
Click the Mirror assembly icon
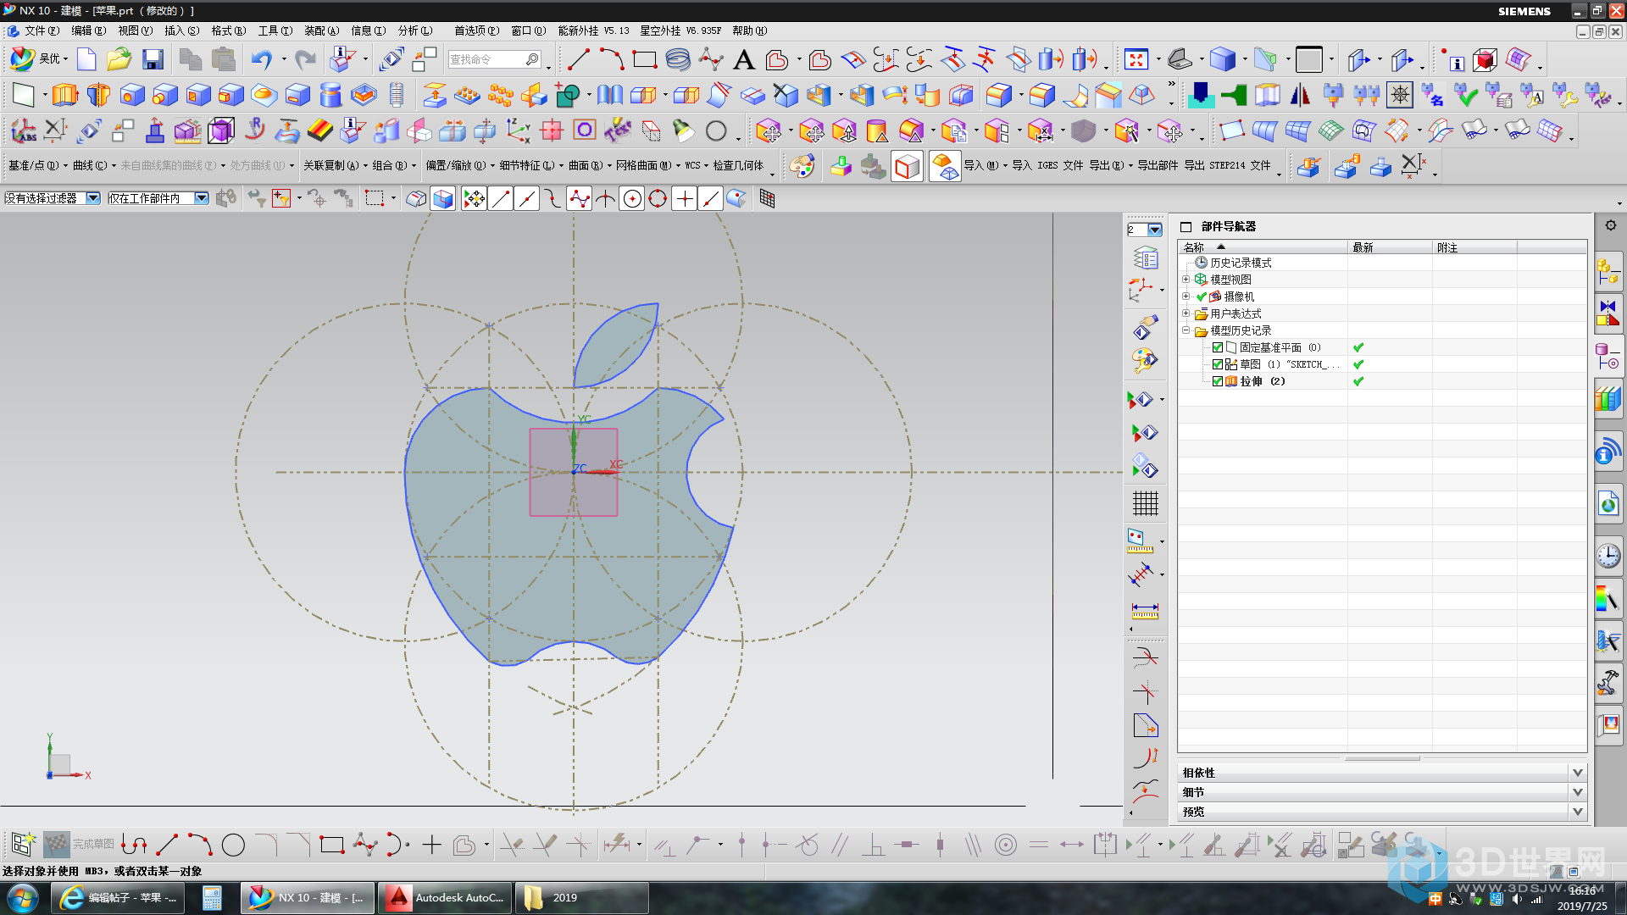pos(1300,95)
